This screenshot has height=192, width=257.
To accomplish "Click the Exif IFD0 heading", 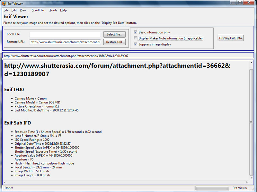I will (x=14, y=90).
